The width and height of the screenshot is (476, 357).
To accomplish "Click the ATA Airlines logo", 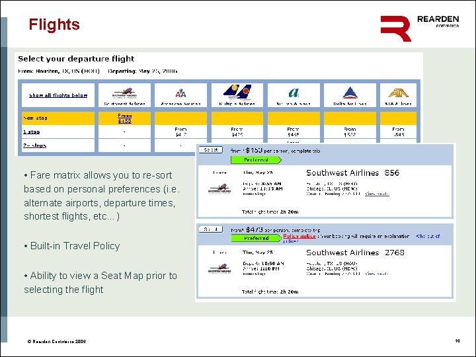I will [x=398, y=93].
